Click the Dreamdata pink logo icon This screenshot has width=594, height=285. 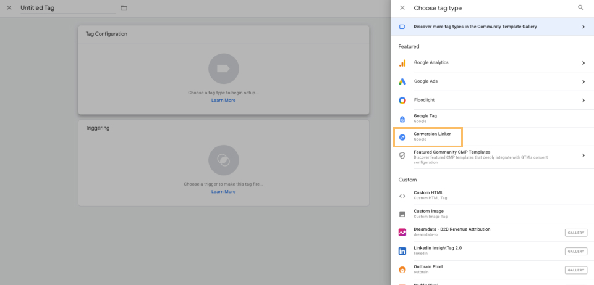point(402,233)
